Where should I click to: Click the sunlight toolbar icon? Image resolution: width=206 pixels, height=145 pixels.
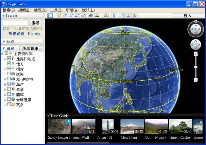pyautogui.click(x=97, y=16)
